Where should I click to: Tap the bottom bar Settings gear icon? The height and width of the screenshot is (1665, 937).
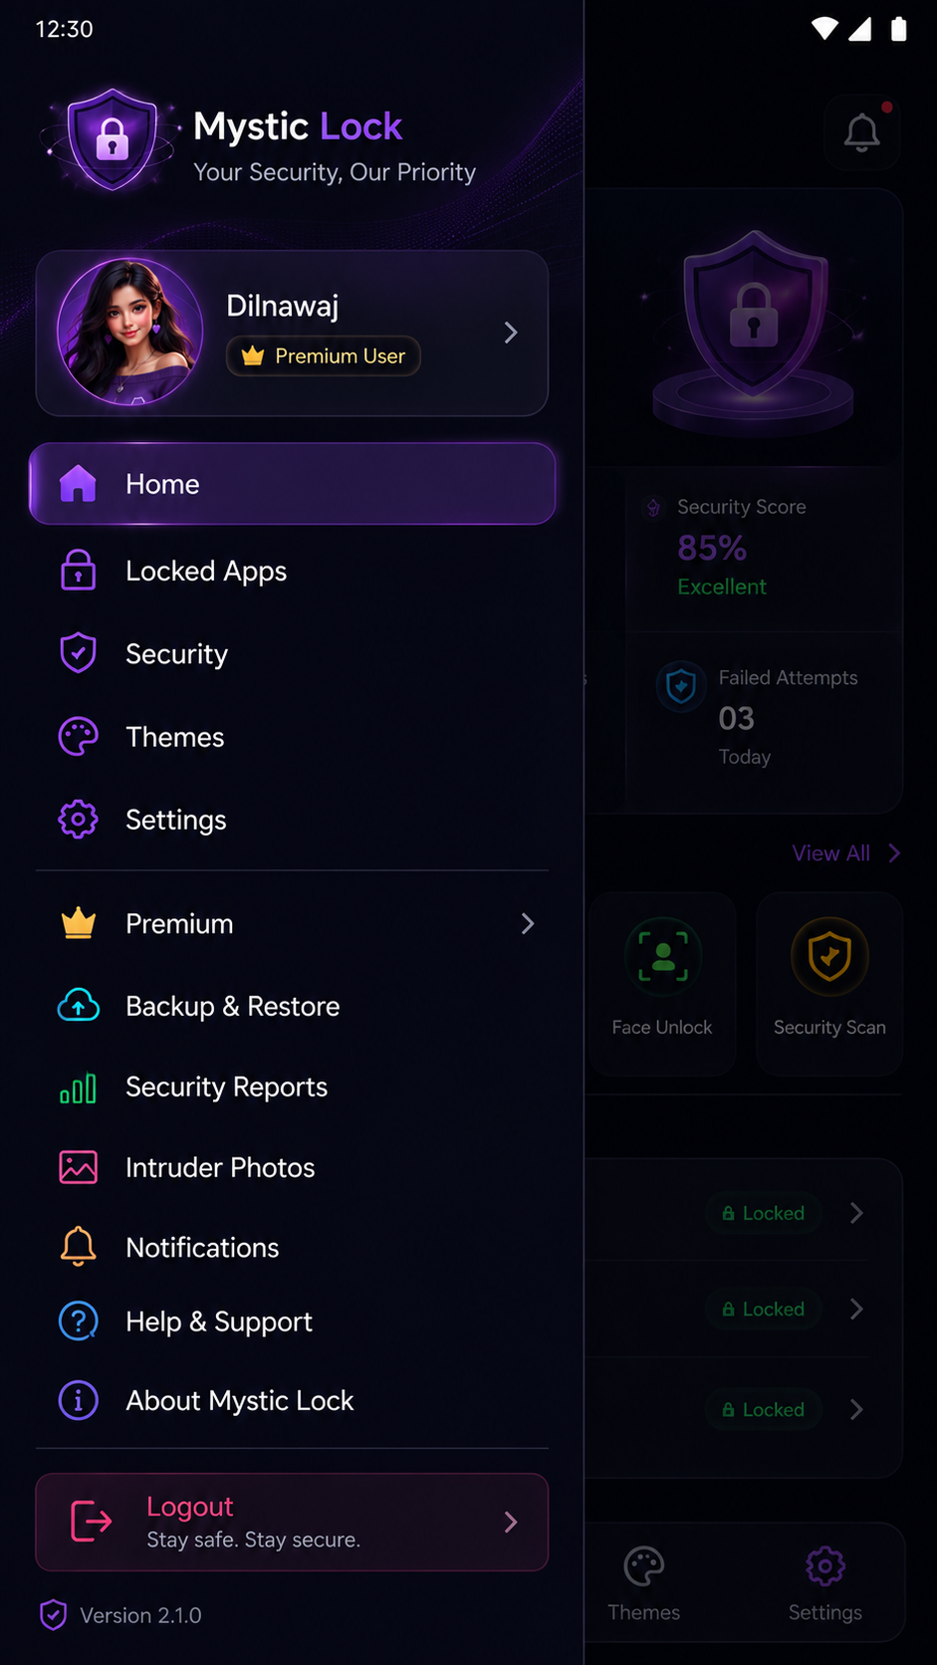tap(825, 1566)
